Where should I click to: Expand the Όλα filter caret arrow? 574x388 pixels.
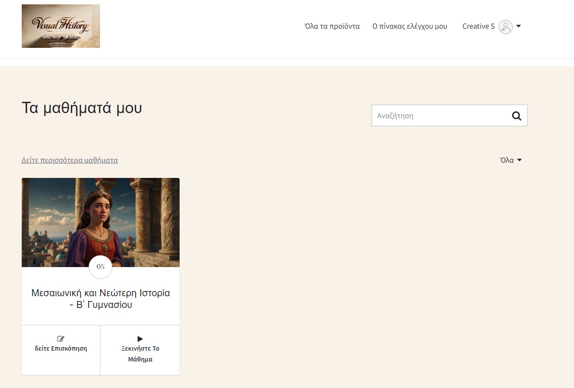(519, 161)
